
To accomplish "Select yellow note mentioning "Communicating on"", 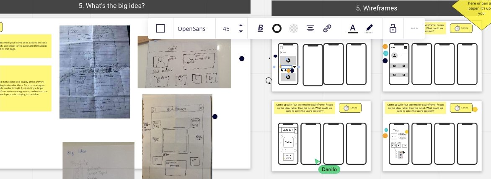I will pyautogui.click(x=26, y=88).
